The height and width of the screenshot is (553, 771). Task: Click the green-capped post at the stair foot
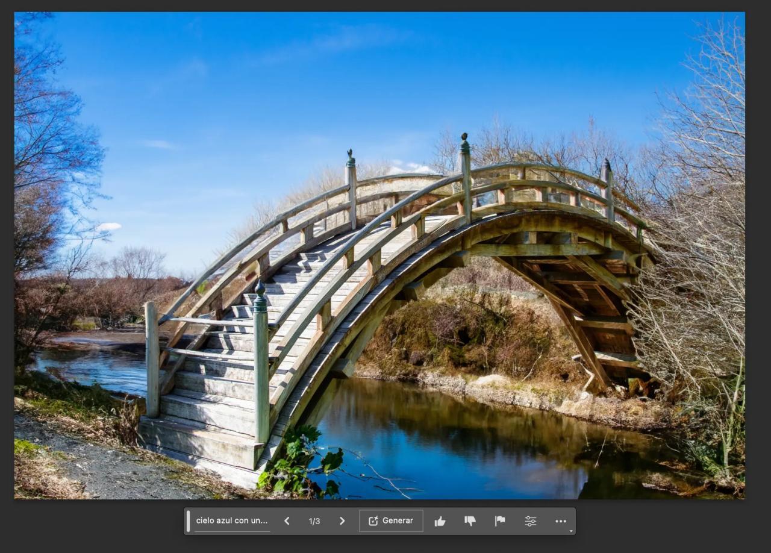[260, 361]
